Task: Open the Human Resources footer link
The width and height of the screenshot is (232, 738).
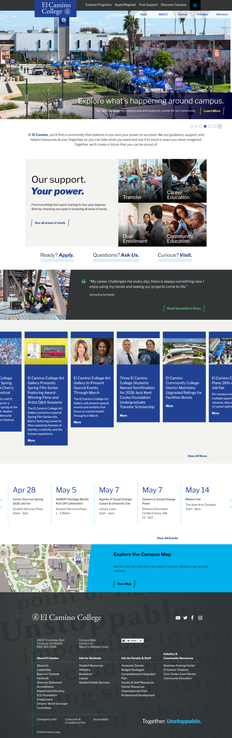Action: click(x=133, y=687)
